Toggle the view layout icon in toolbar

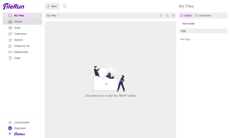click(173, 16)
